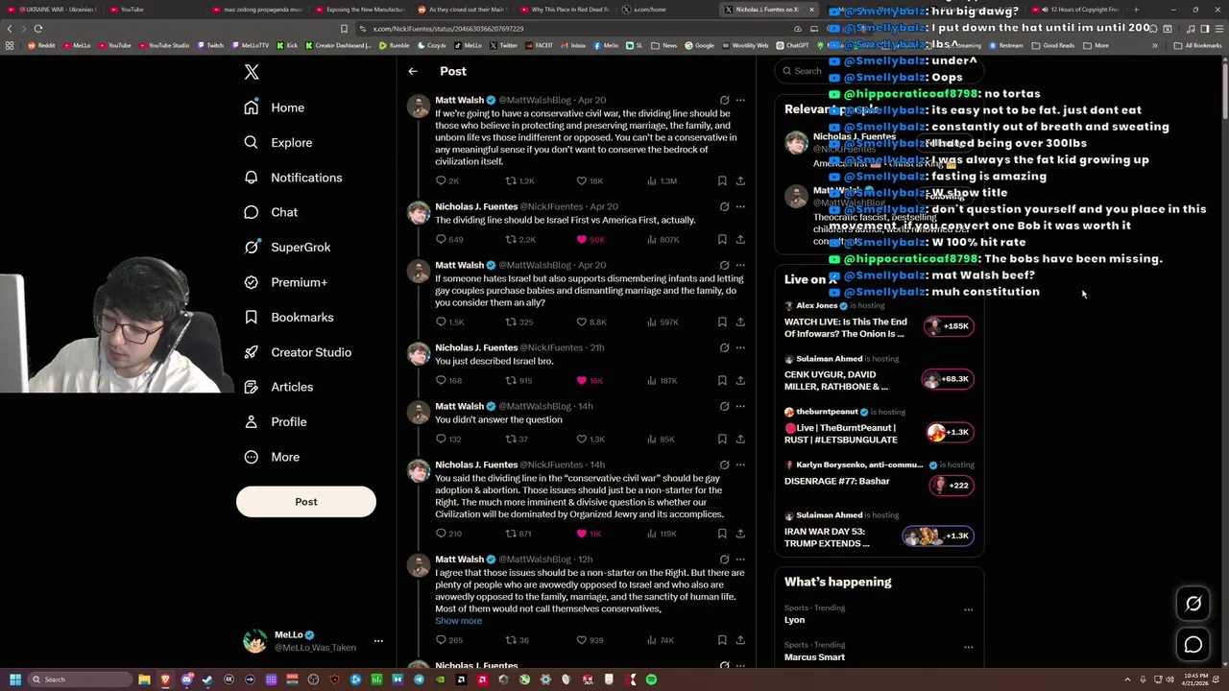Open the more options on Matt Walsh's Apr 20 first post
Image resolution: width=1229 pixels, height=691 pixels.
[740, 100]
